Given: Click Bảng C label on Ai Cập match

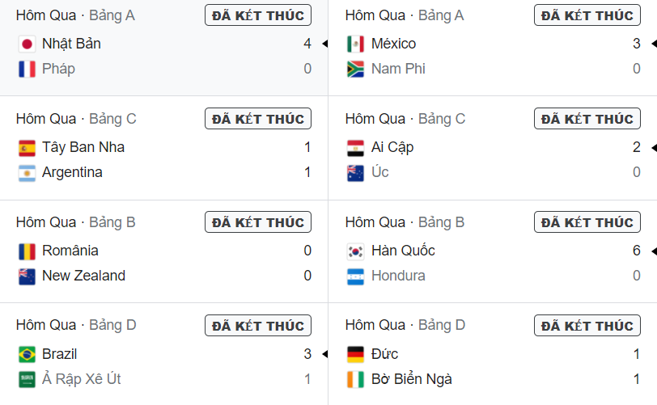Looking at the screenshot, I should 442,119.
